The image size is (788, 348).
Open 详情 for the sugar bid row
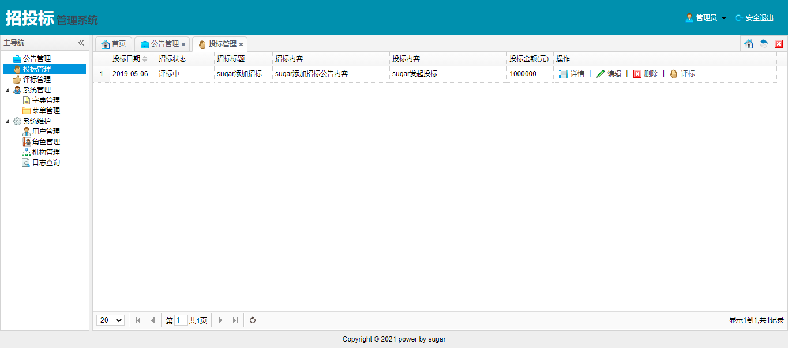(572, 74)
